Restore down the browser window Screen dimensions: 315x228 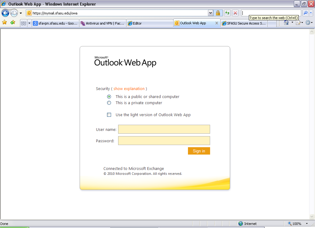[x=304, y=4]
